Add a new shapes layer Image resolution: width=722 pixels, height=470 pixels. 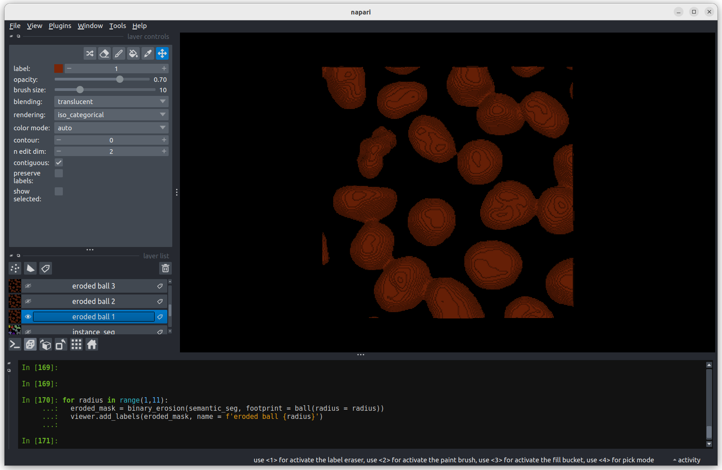tap(30, 268)
